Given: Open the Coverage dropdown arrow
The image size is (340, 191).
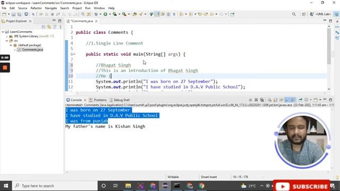Looking at the screenshot, I should coord(119,14).
